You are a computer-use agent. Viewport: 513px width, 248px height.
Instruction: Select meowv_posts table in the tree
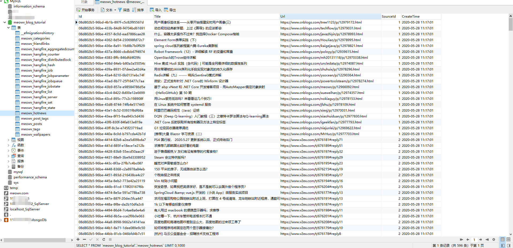pyautogui.click(x=31, y=124)
